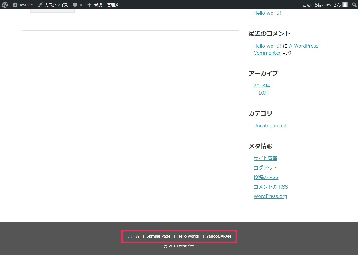Open the admin bar search magnifier
Image resolution: width=358 pixels, height=255 pixels.
coord(354,5)
